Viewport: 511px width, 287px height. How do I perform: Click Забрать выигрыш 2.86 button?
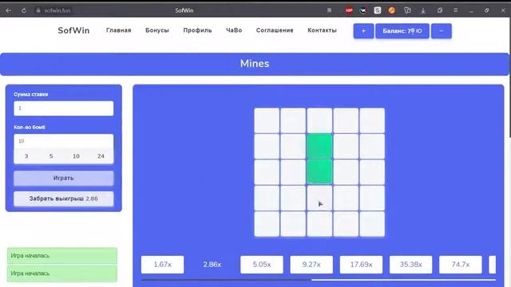pos(64,199)
